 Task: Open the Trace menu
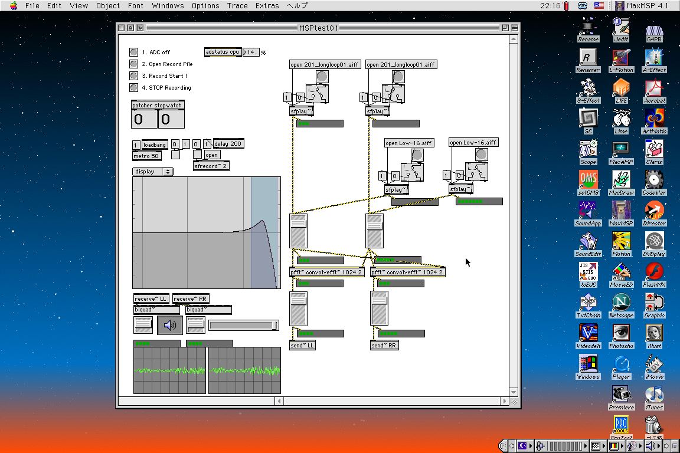(237, 6)
